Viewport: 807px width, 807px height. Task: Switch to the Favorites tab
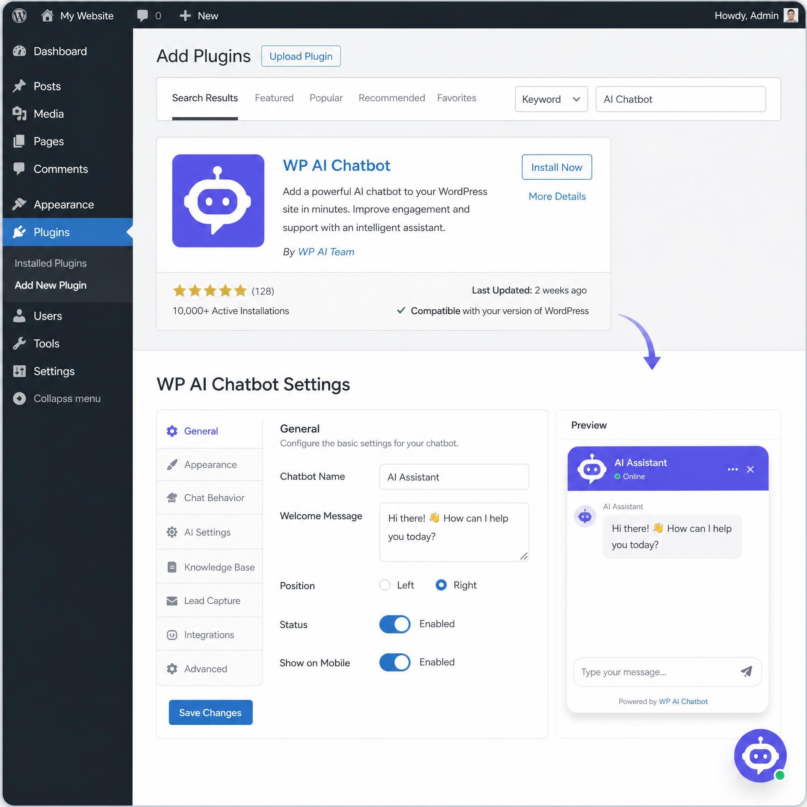pyautogui.click(x=457, y=98)
